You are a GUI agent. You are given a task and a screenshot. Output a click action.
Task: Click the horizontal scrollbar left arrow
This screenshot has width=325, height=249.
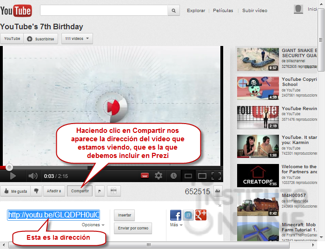click(x=4, y=245)
